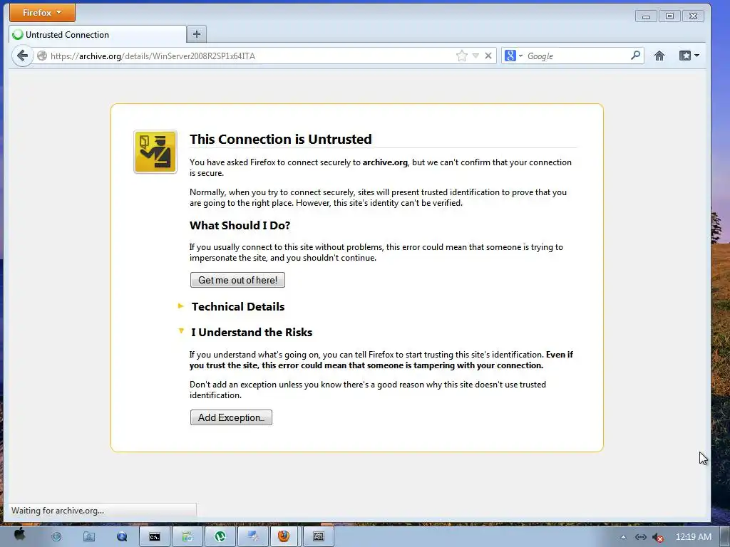This screenshot has width=730, height=547.
Task: Click 'This Connection is Untrusted' heading
Action: [x=281, y=139]
